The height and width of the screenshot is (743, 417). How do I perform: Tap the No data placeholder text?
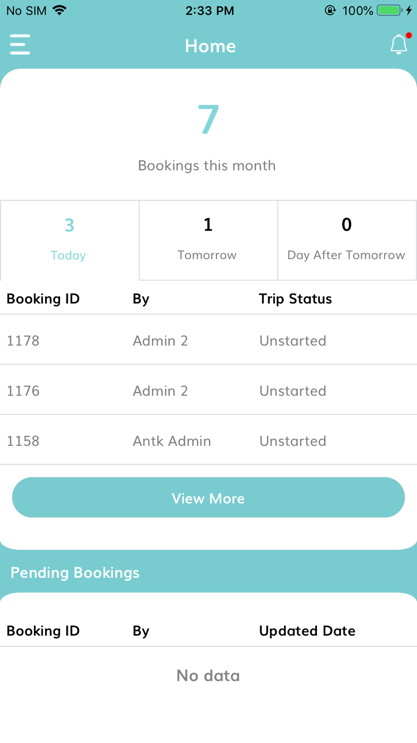pyautogui.click(x=208, y=675)
